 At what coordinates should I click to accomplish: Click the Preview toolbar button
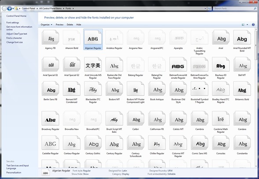coord(59,25)
